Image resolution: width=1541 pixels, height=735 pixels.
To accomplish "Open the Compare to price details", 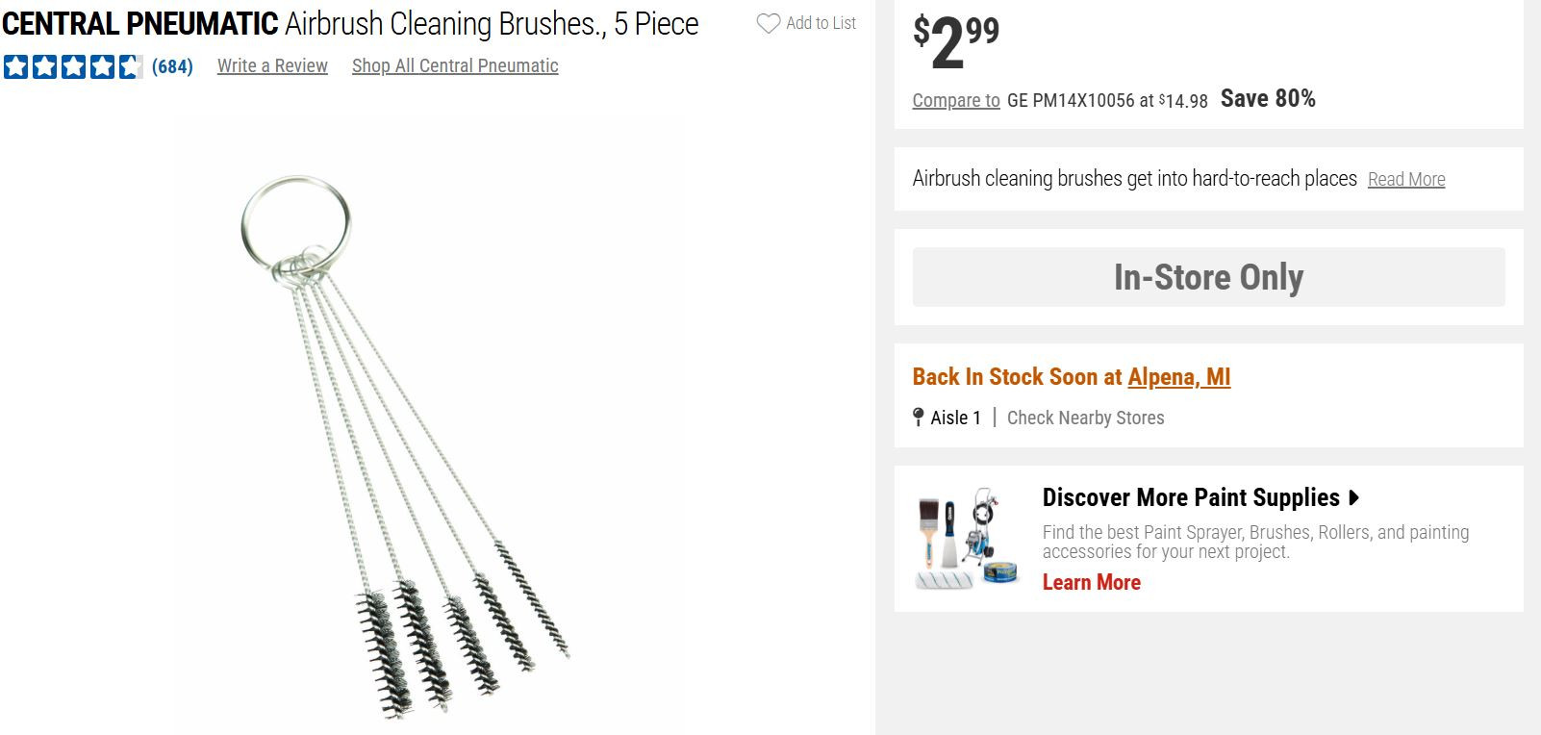I will (x=955, y=100).
